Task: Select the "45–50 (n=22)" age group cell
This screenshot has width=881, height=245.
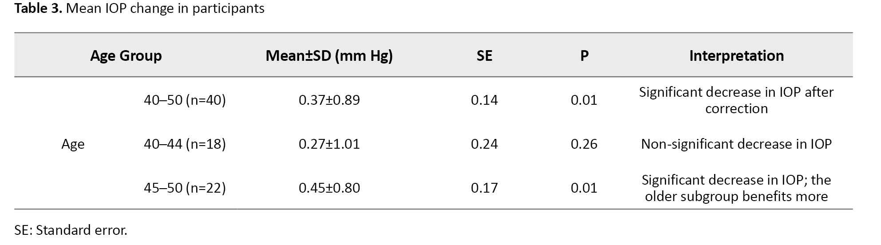Action: tap(185, 188)
